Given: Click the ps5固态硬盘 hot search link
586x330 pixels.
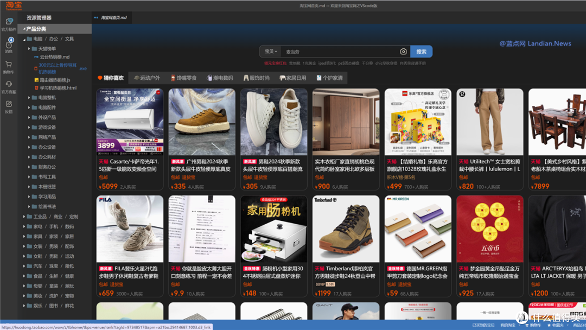Looking at the screenshot, I should [349, 63].
